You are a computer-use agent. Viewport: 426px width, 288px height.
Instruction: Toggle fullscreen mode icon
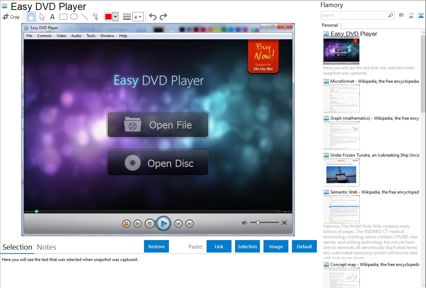[284, 223]
